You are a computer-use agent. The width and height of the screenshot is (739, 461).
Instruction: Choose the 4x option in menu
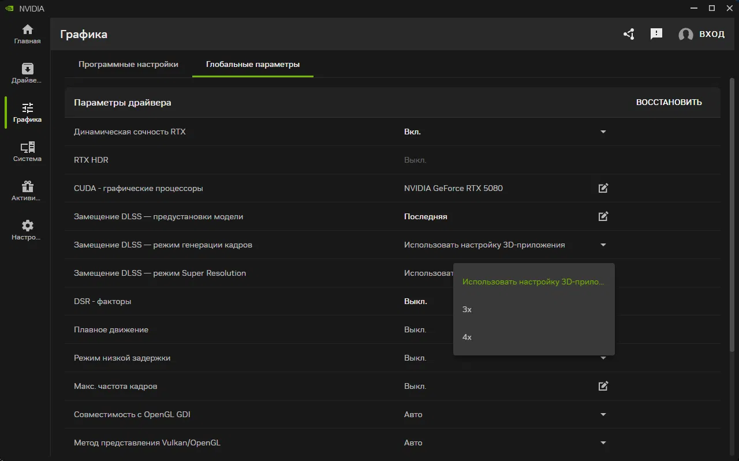pyautogui.click(x=467, y=337)
